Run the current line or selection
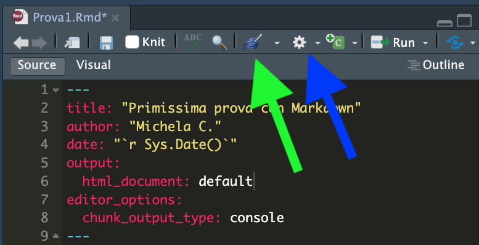Viewport: 479px width, 245px height. point(393,42)
